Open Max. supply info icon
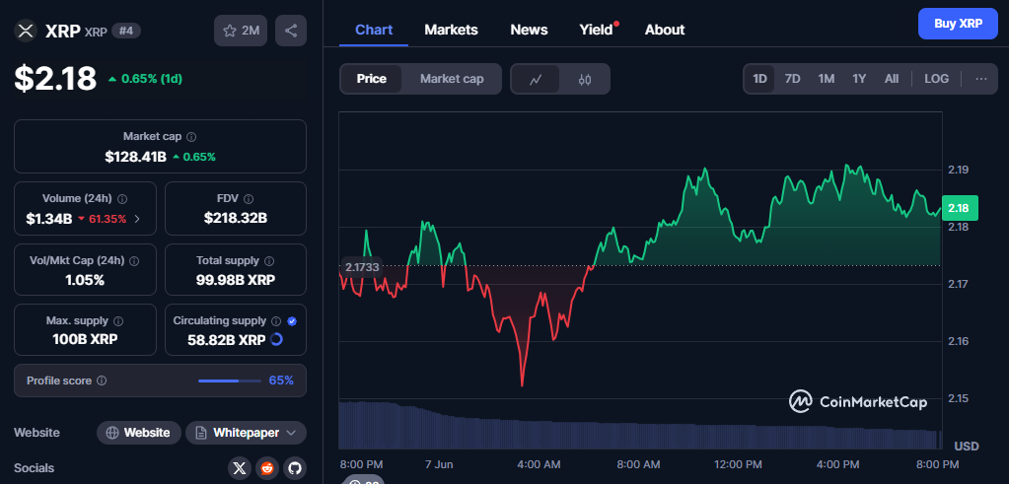This screenshot has width=1009, height=484. [118, 320]
